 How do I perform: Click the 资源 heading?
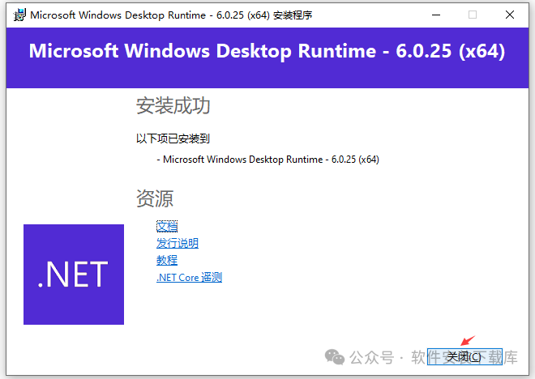(x=155, y=198)
